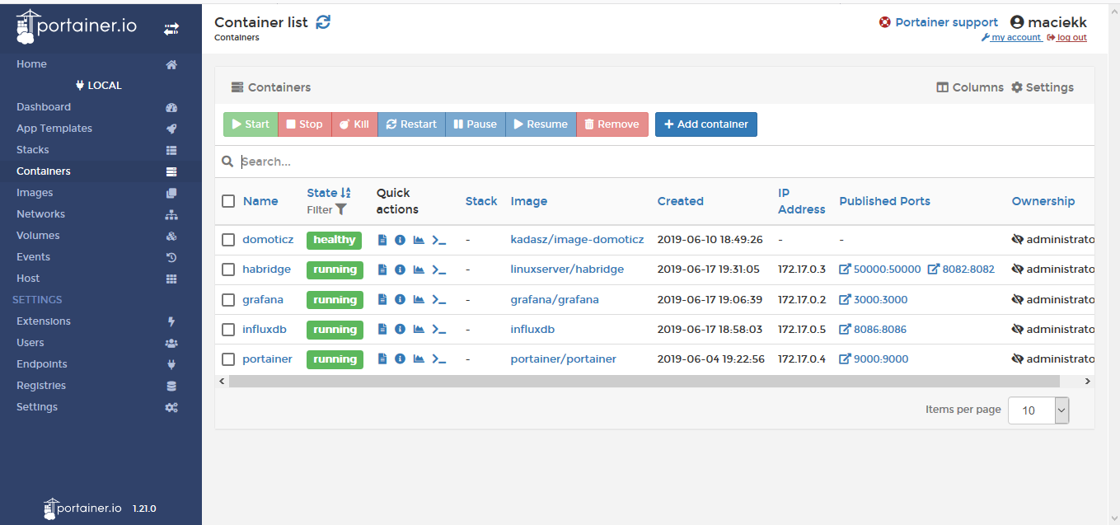Open published port 9000:9000 link
This screenshot has width=1120, height=525.
coord(874,359)
